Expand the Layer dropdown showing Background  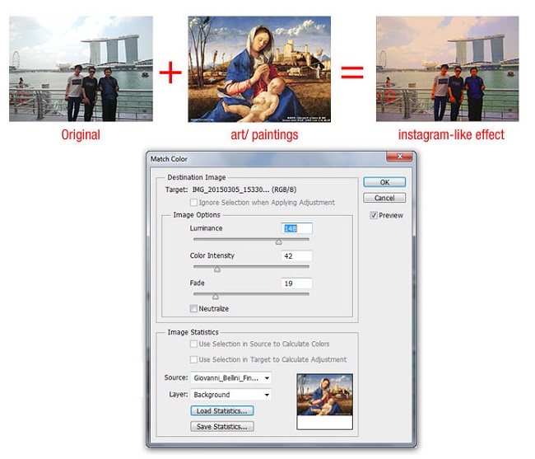[230, 395]
